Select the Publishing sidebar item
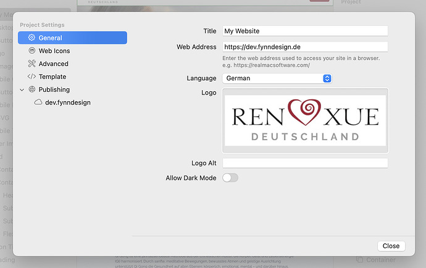The height and width of the screenshot is (268, 426). click(x=72, y=90)
